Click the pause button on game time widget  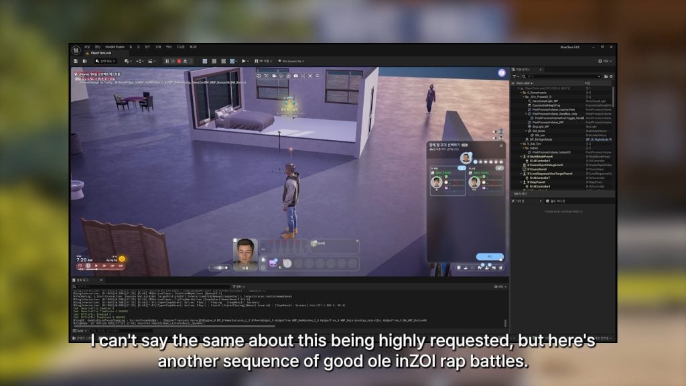click(87, 266)
